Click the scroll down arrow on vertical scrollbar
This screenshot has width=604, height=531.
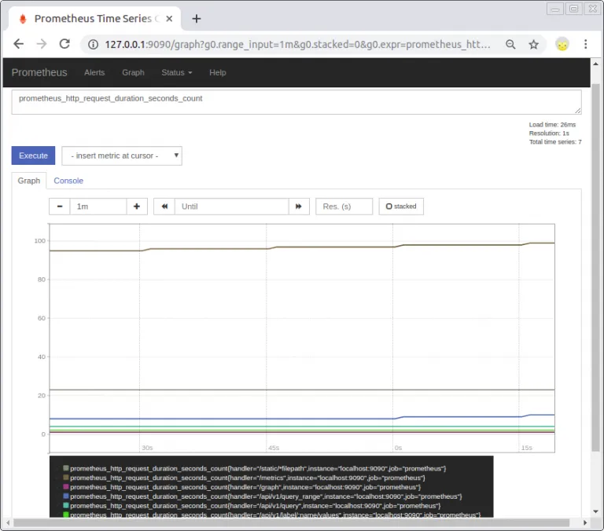596,512
